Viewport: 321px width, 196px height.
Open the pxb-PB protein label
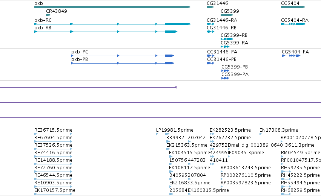click(x=80, y=59)
